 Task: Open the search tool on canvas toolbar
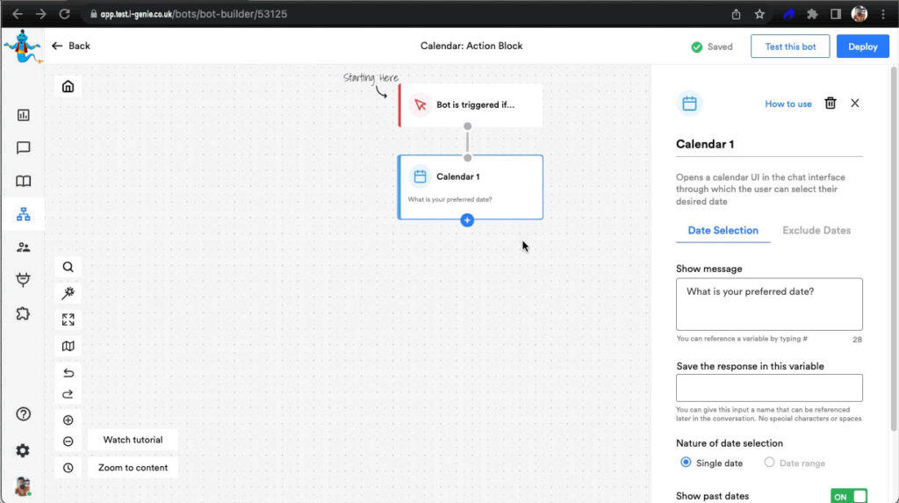68,267
